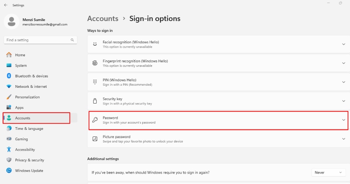Click the Apps icon in sidebar
This screenshot has height=184, width=350.
[x=9, y=107]
